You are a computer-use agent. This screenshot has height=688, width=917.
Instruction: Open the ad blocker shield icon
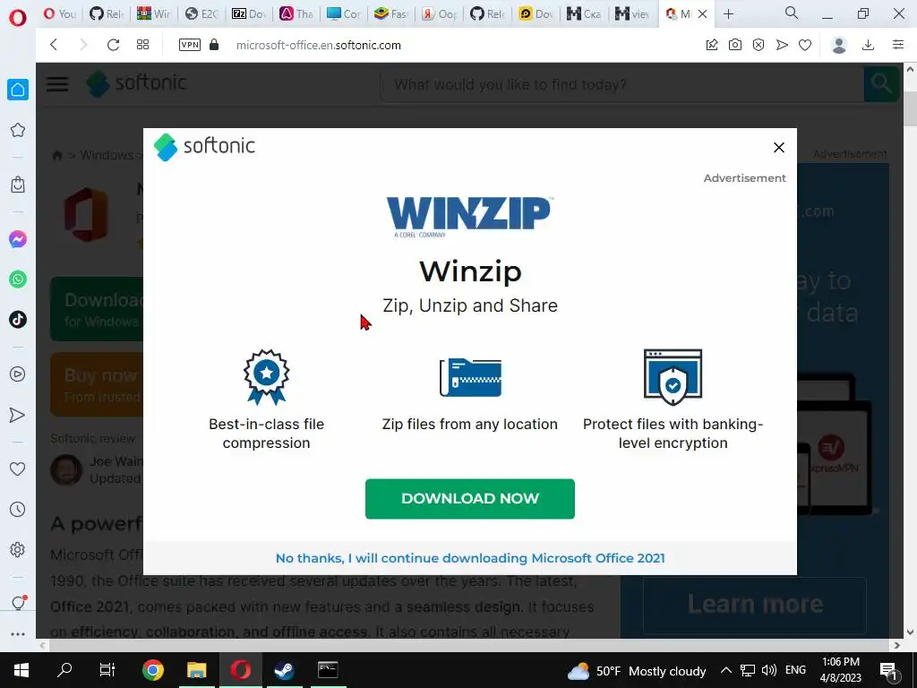(x=758, y=45)
